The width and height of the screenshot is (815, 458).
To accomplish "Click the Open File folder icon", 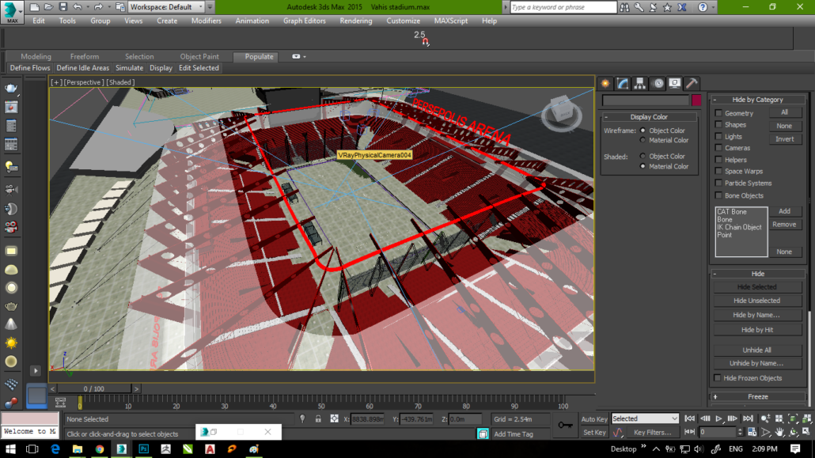I will click(48, 7).
